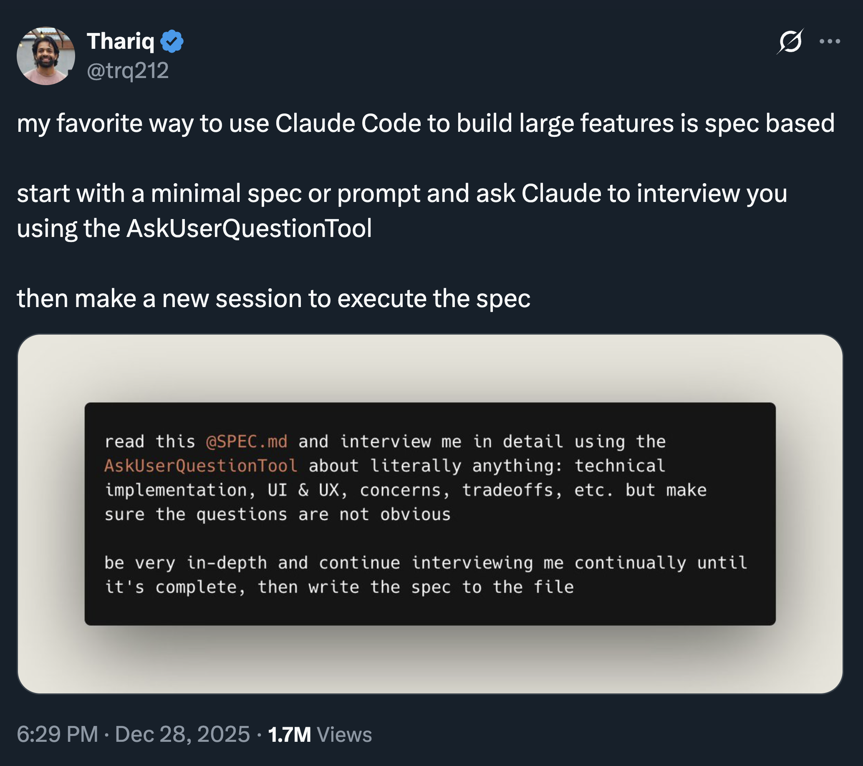Open the Grok slash-circle icon
Screen dimensions: 863x766
[790, 41]
